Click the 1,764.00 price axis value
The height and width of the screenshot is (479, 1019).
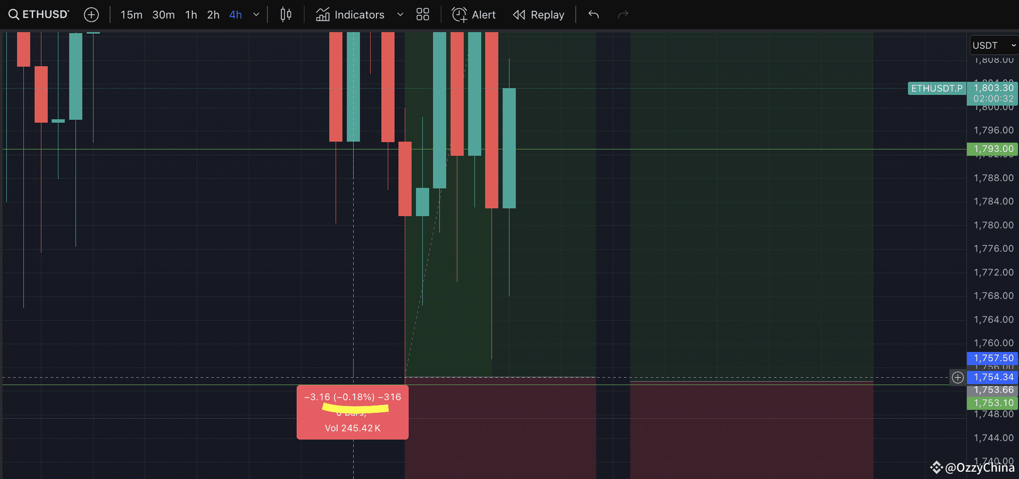(x=993, y=320)
